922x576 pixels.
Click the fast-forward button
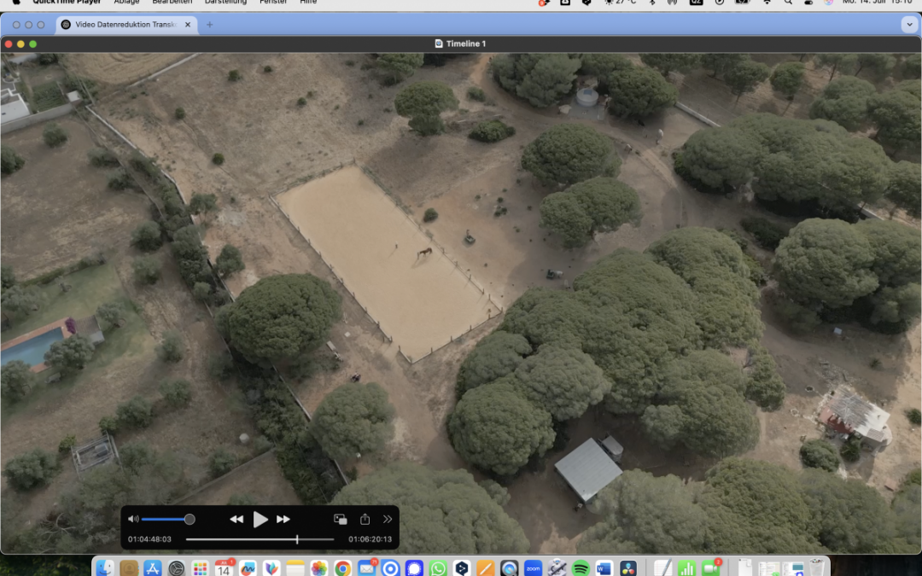283,519
